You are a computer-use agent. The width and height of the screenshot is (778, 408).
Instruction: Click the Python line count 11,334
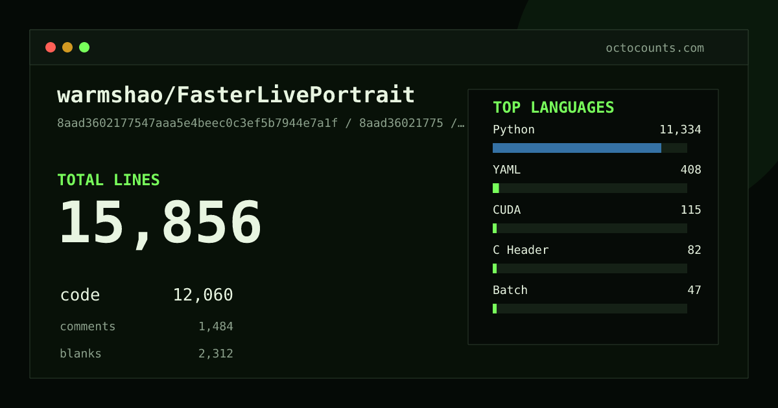pyautogui.click(x=680, y=130)
